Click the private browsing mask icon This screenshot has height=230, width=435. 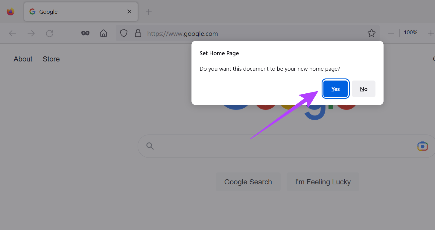(86, 33)
